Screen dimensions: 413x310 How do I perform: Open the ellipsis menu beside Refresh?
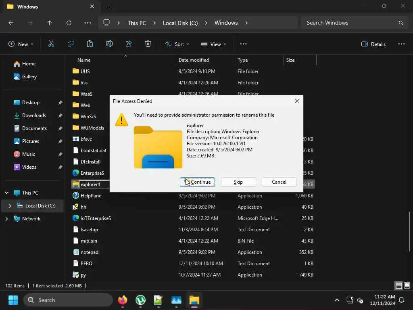88,23
